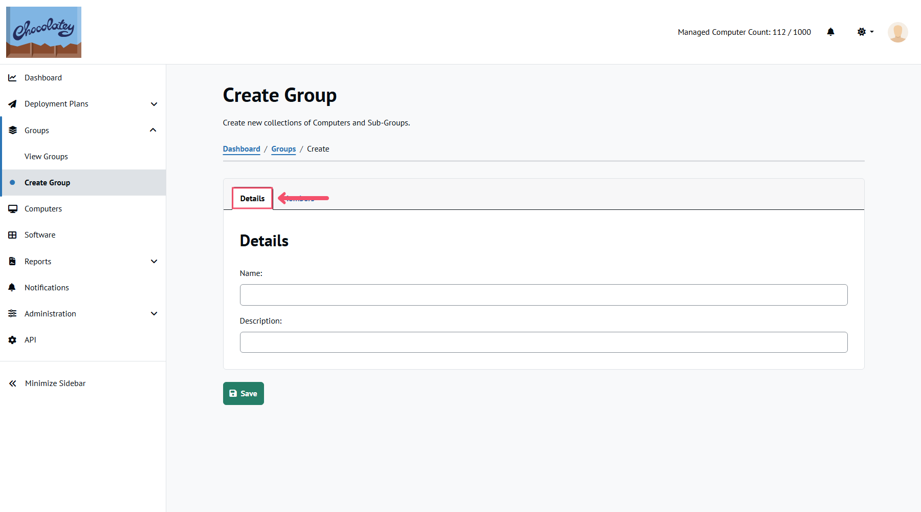Click the Save button
This screenshot has height=512, width=921.
click(244, 393)
